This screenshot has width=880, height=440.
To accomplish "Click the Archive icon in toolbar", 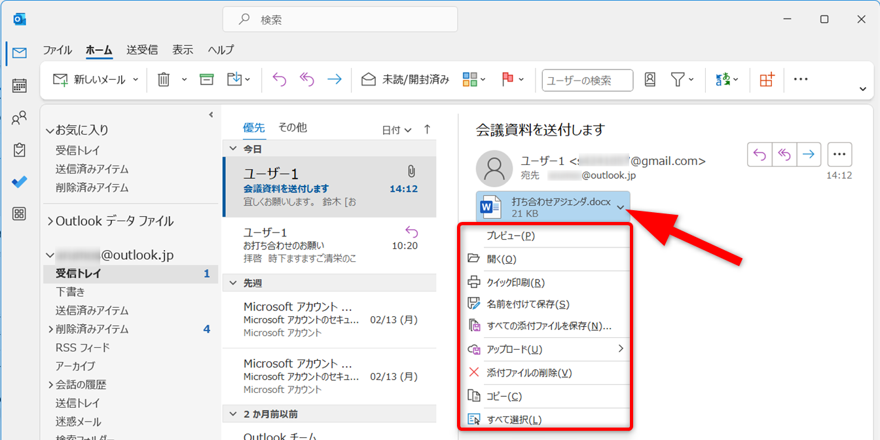I will coord(207,79).
